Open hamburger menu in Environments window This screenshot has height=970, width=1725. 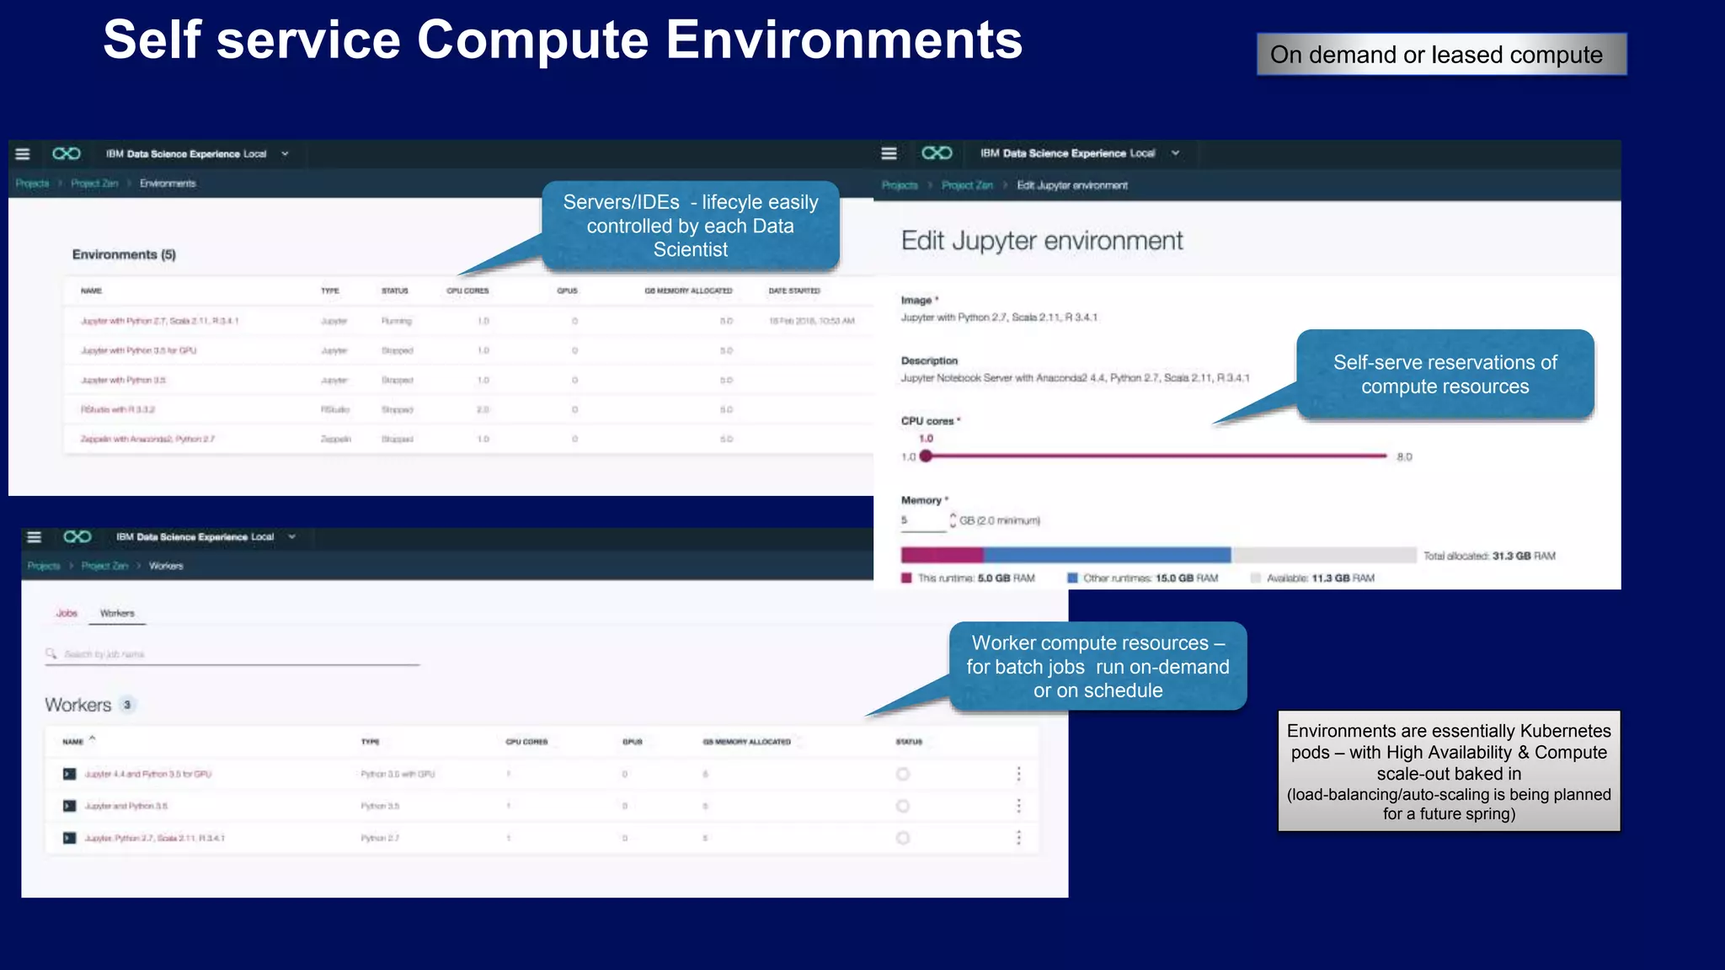coord(23,154)
